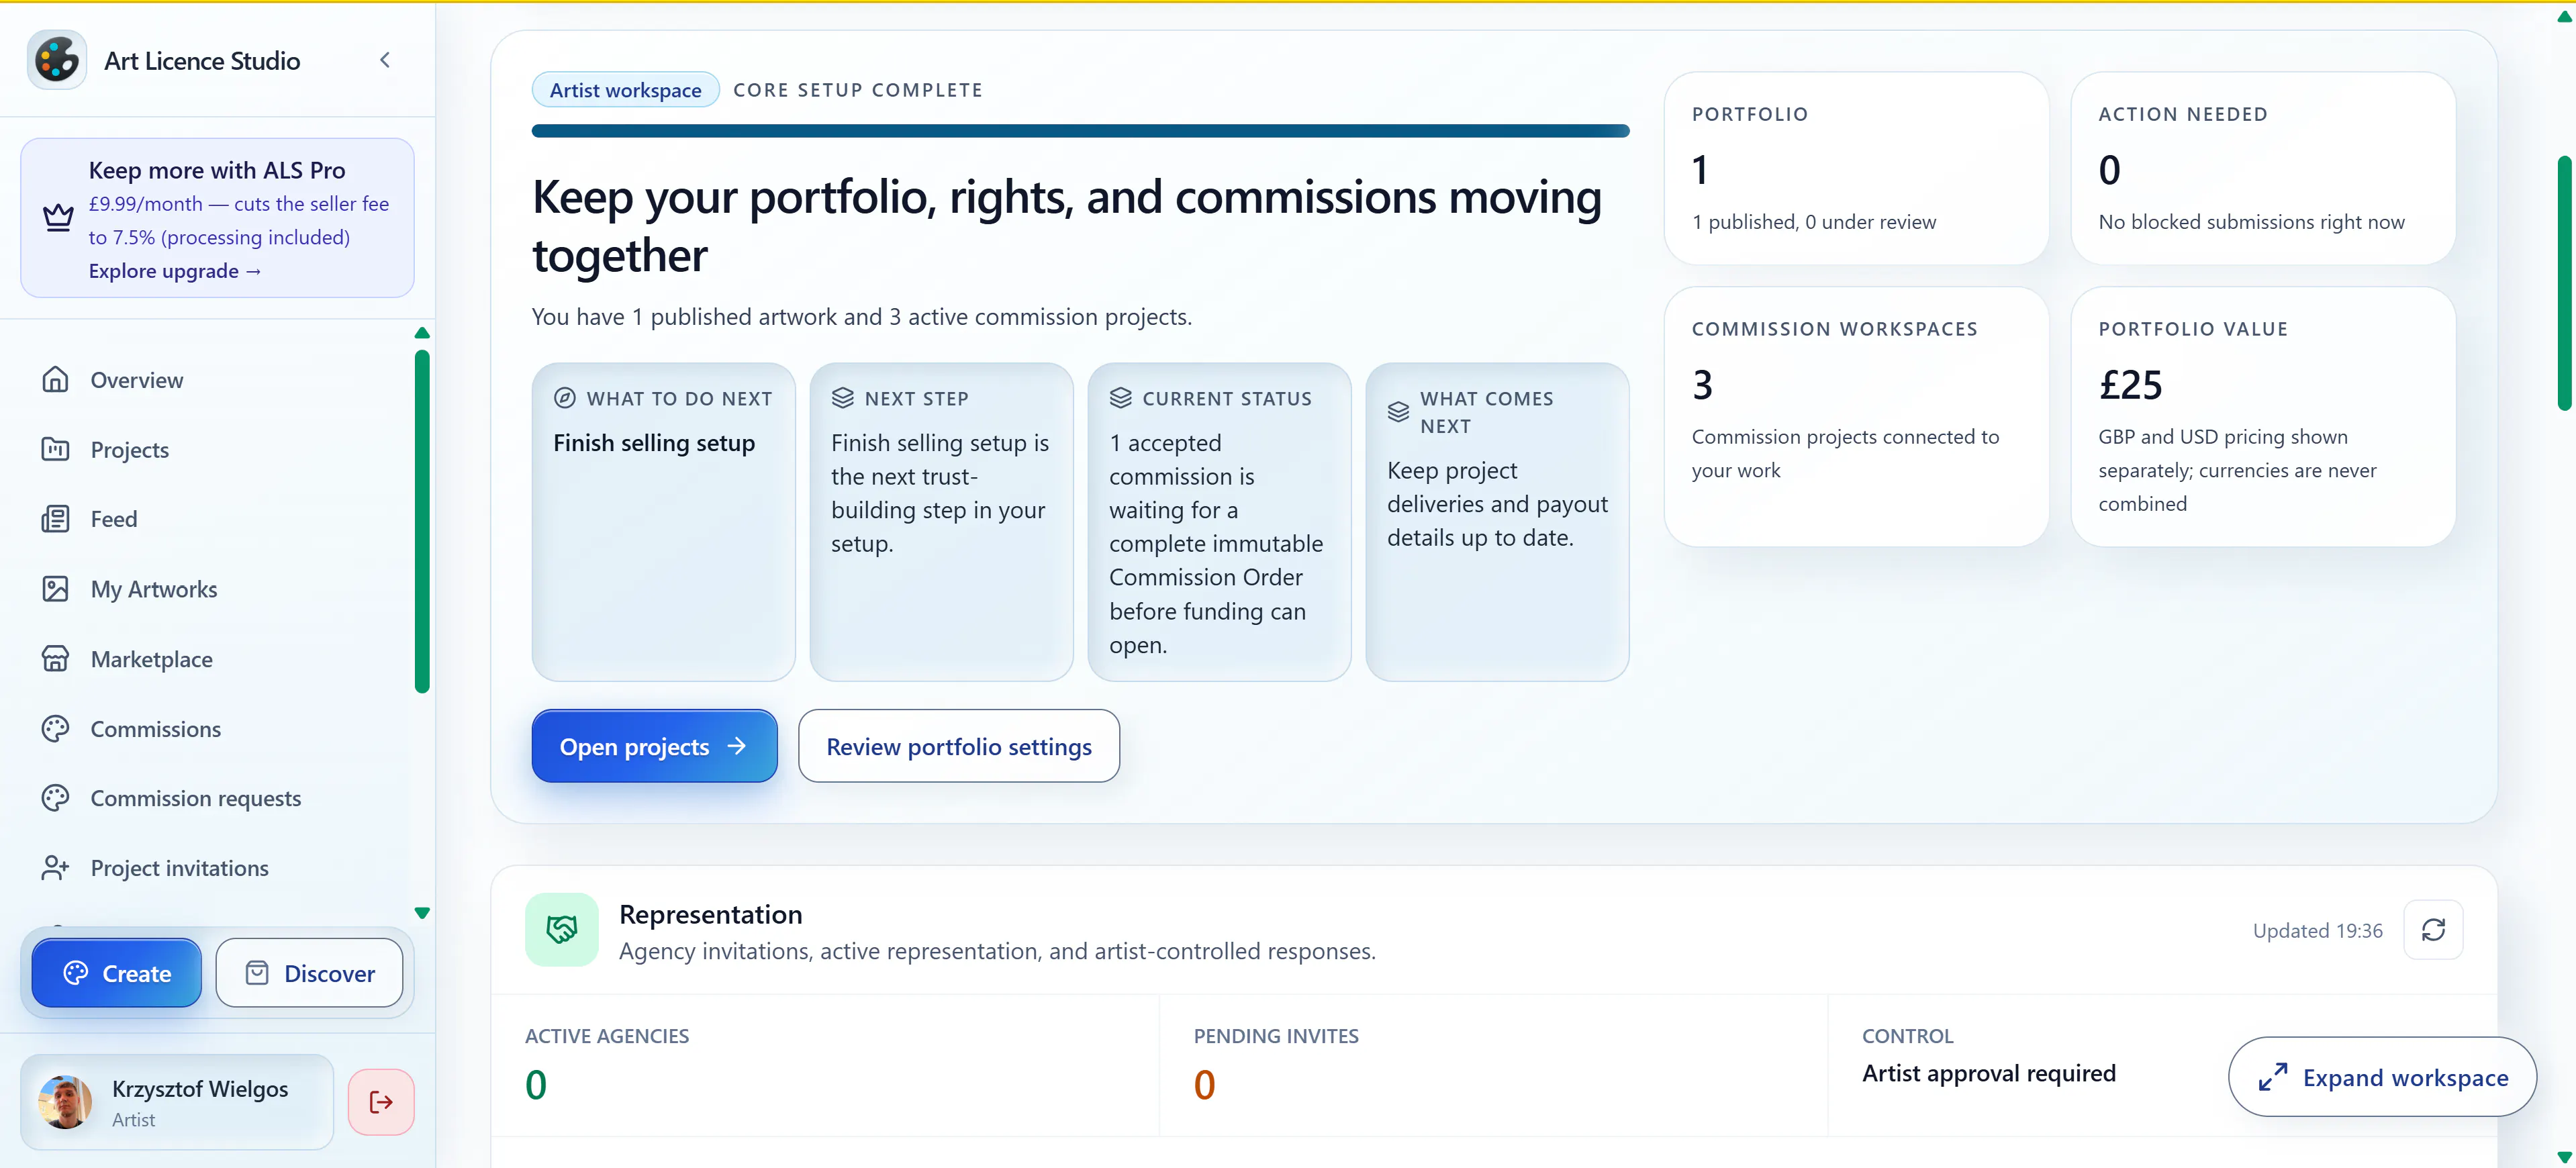The width and height of the screenshot is (2576, 1168).
Task: Click Review portfolio settings button
Action: click(958, 746)
